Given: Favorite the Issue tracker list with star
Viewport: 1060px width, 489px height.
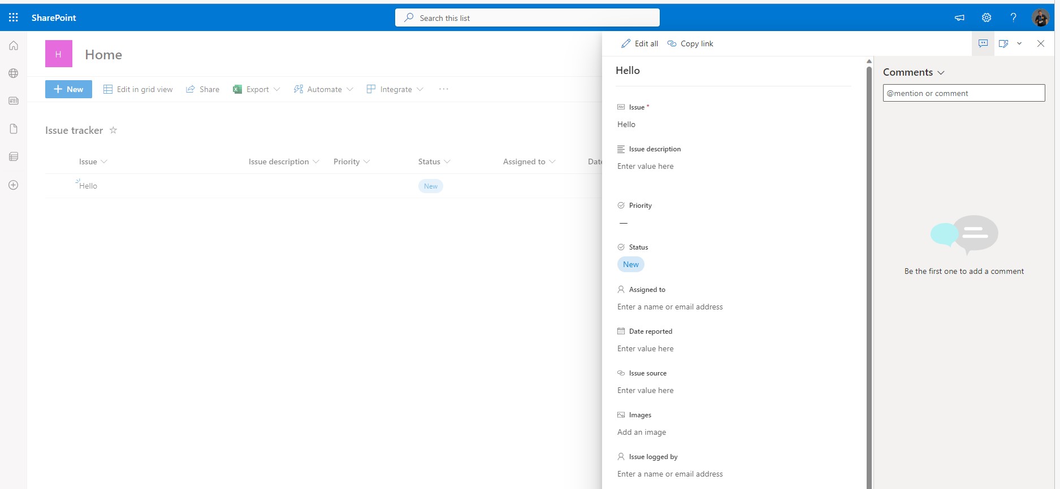Looking at the screenshot, I should (113, 130).
